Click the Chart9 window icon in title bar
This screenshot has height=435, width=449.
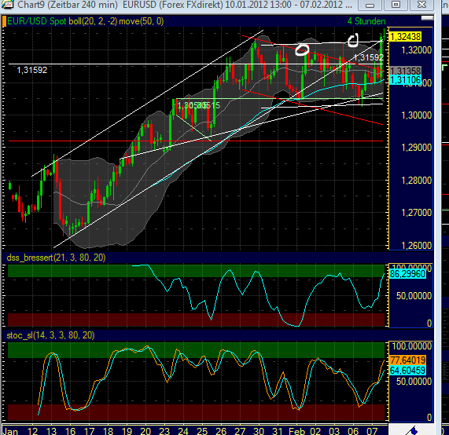(x=7, y=4)
